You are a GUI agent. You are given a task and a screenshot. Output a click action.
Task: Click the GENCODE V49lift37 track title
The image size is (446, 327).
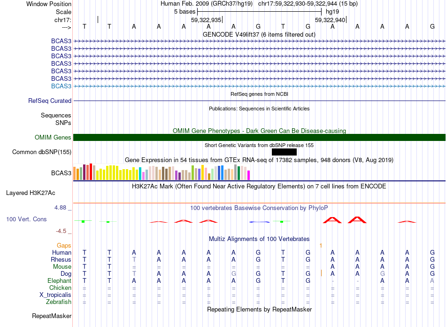coord(259,35)
